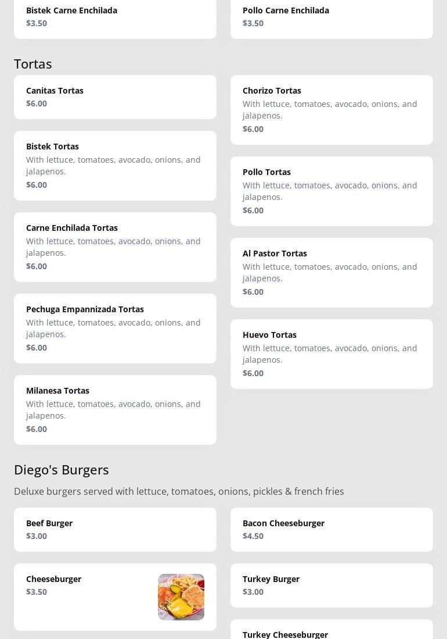Click the Deluxe burgers description text

(x=179, y=491)
